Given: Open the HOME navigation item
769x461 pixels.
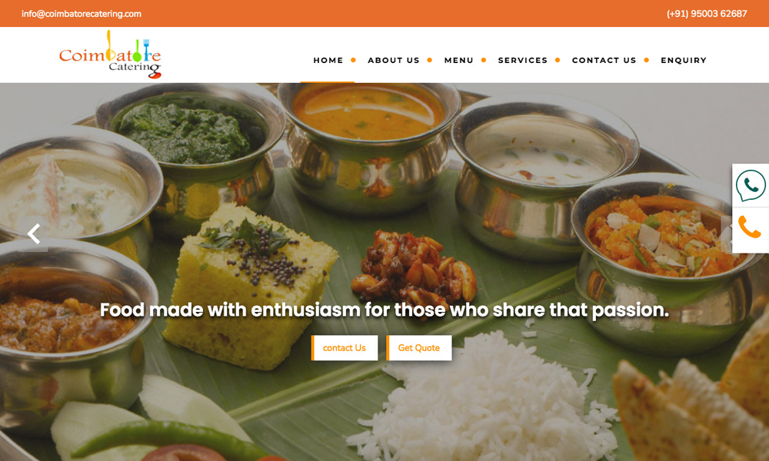Looking at the screenshot, I should [x=328, y=60].
